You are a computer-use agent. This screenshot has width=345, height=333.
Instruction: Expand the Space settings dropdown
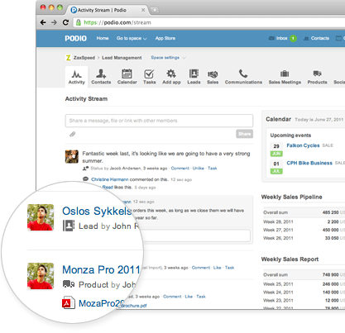point(168,58)
